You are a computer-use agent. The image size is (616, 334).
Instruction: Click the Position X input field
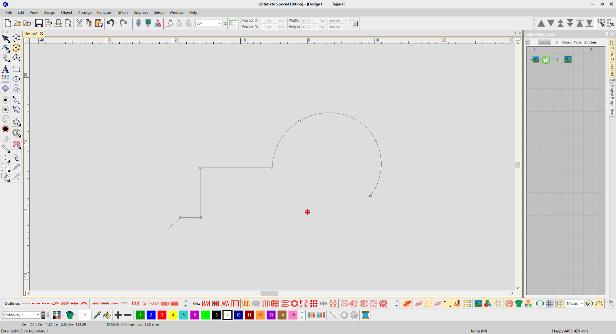[270, 21]
